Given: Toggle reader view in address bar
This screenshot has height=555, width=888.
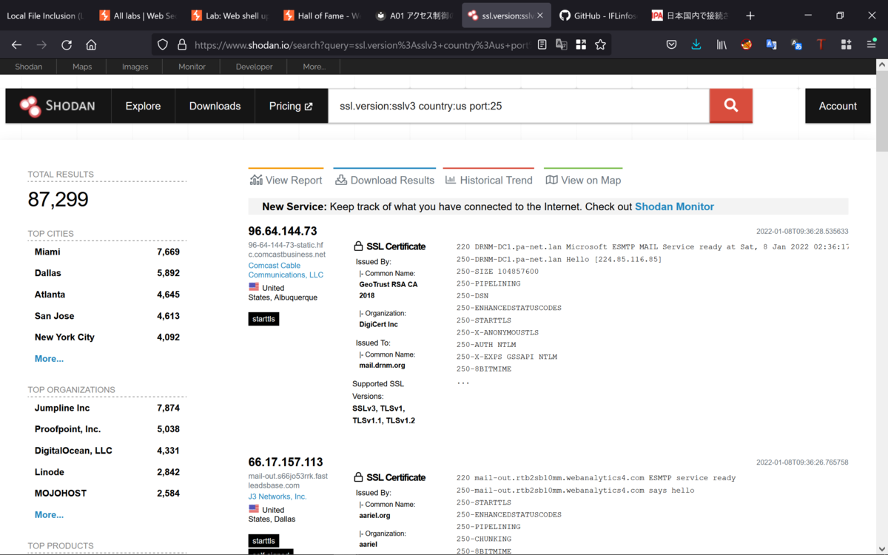Looking at the screenshot, I should pyautogui.click(x=542, y=44).
